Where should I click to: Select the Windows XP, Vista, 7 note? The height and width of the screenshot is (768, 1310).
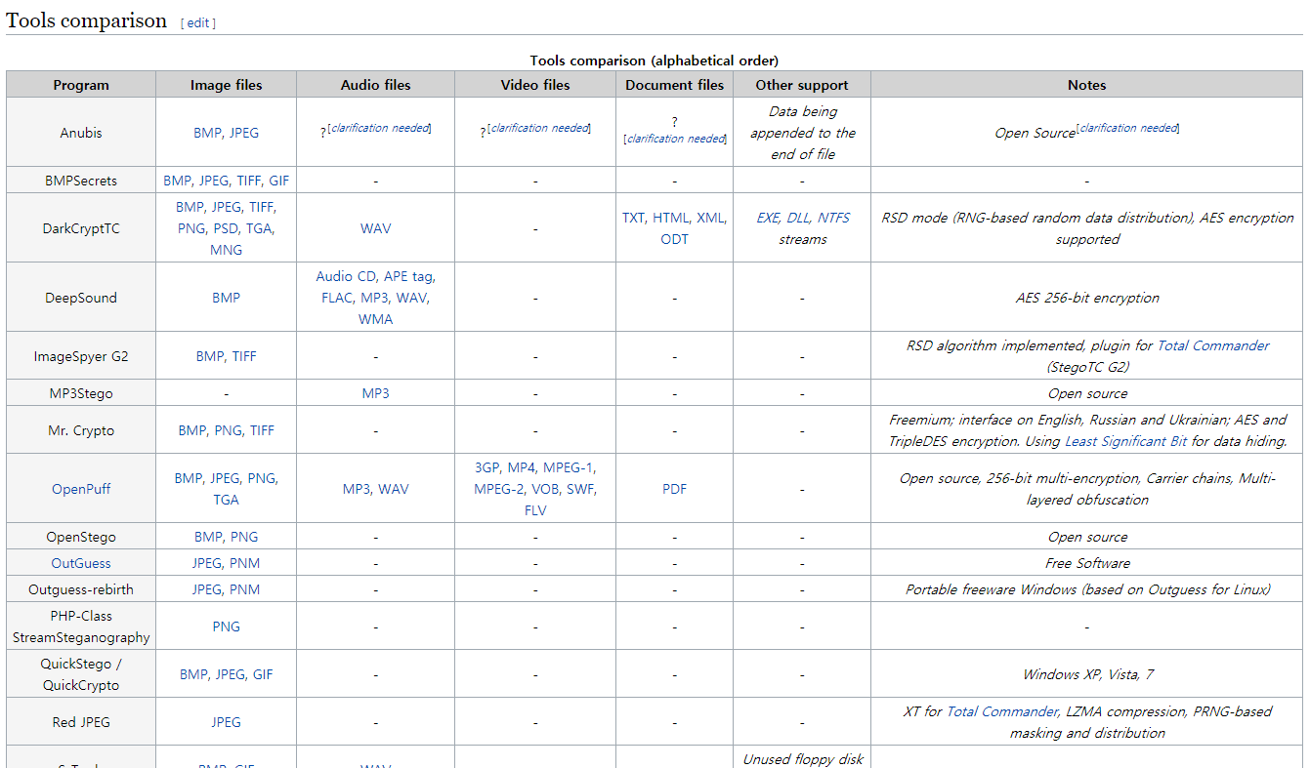coord(1088,674)
